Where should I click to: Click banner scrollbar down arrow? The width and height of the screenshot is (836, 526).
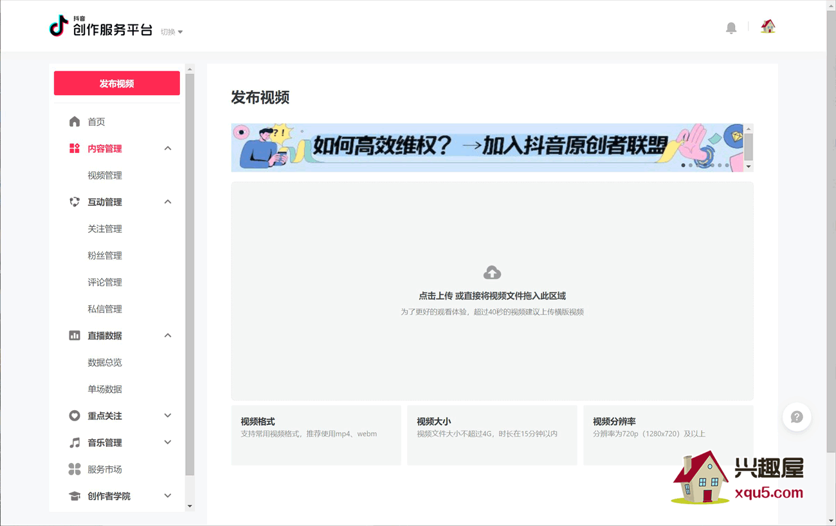(x=749, y=167)
